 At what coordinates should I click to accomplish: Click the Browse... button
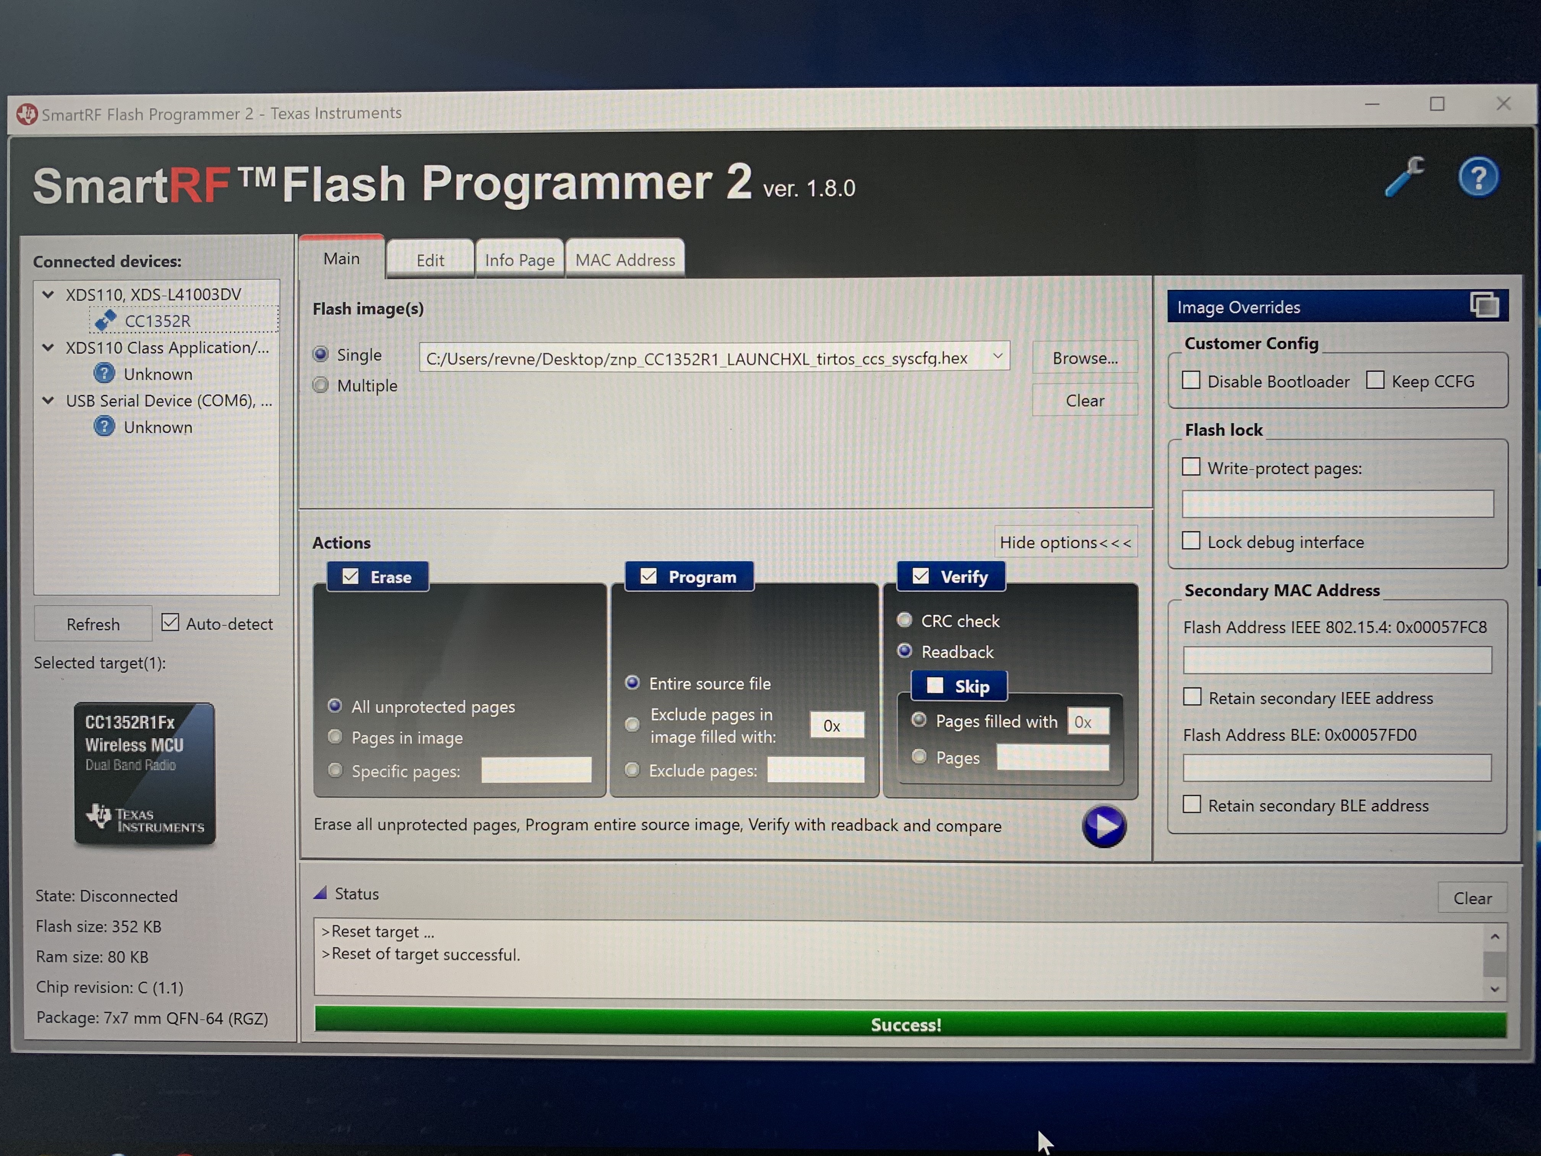[1085, 357]
